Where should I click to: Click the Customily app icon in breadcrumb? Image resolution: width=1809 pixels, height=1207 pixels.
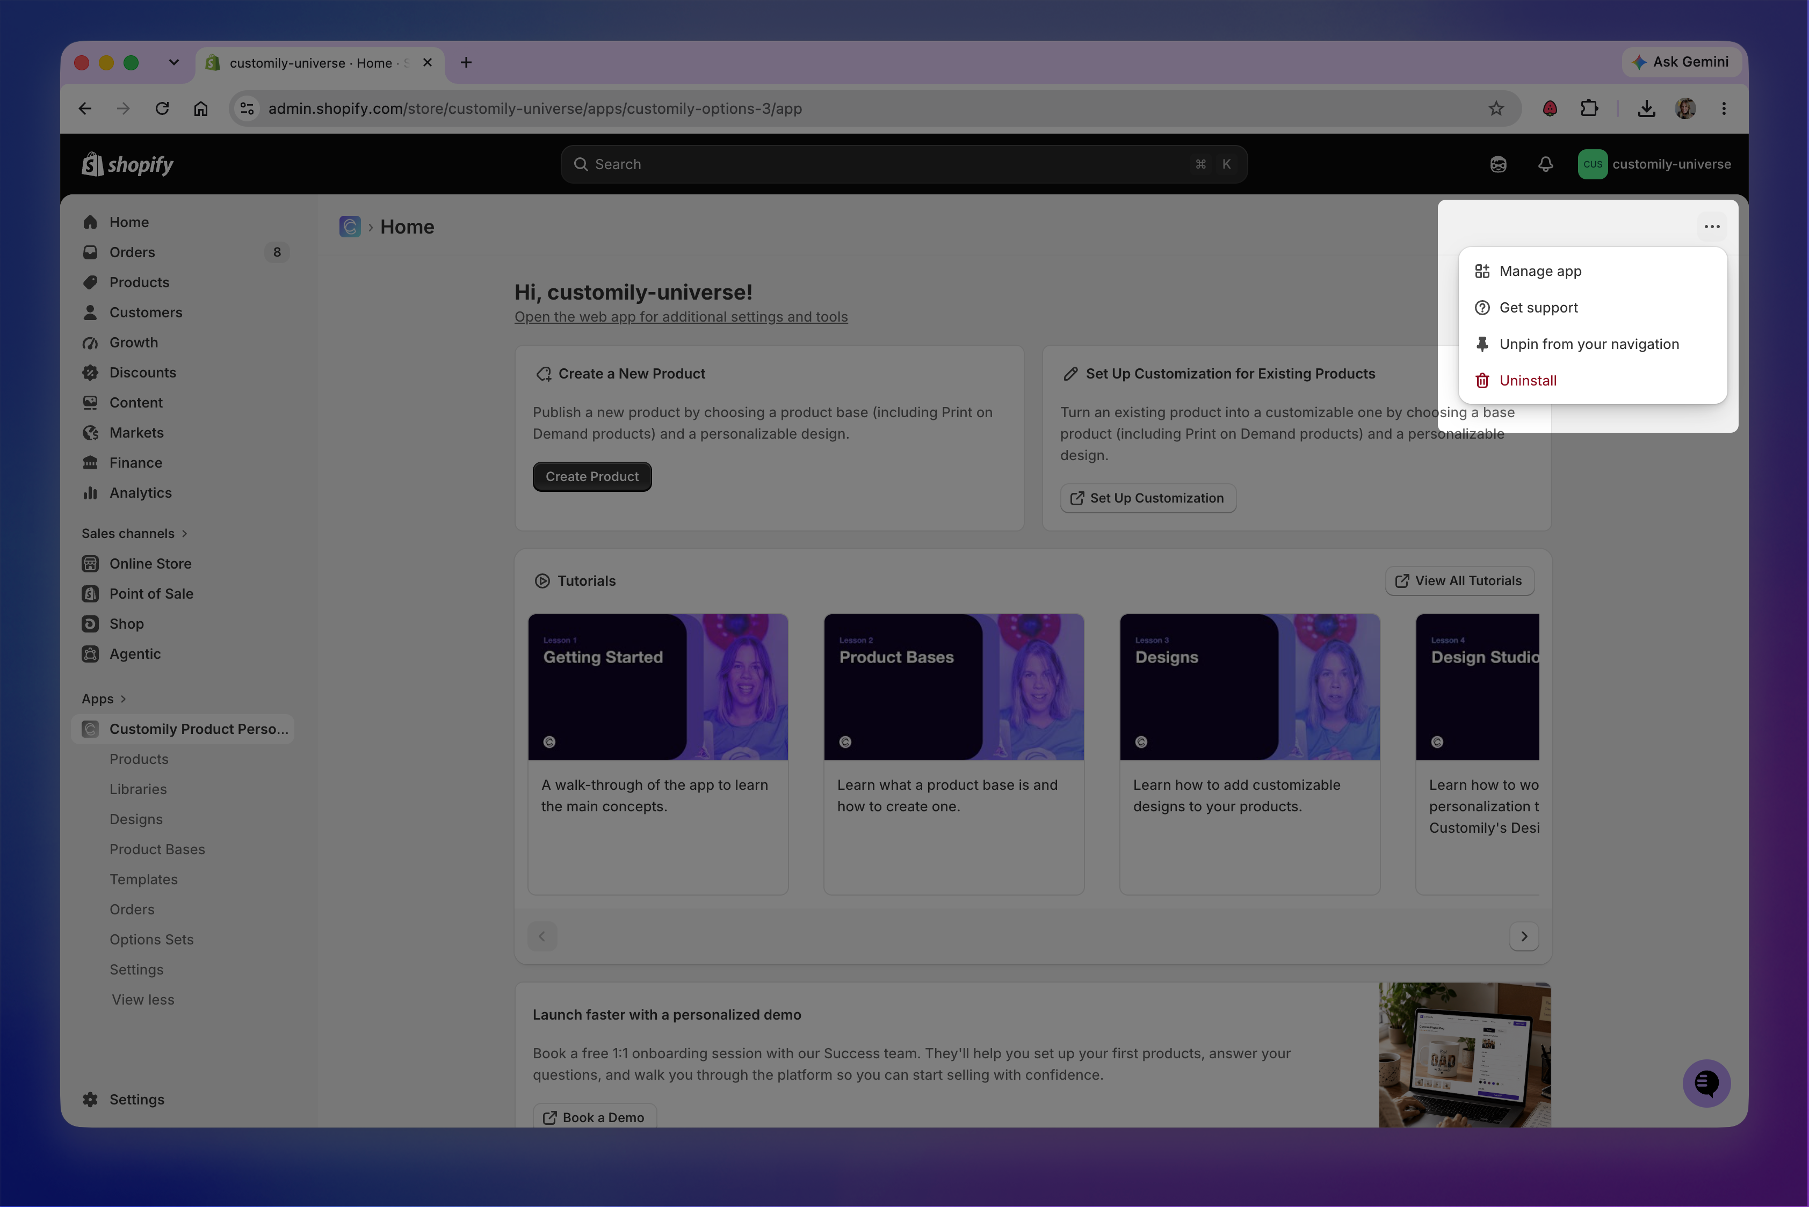pos(350,227)
